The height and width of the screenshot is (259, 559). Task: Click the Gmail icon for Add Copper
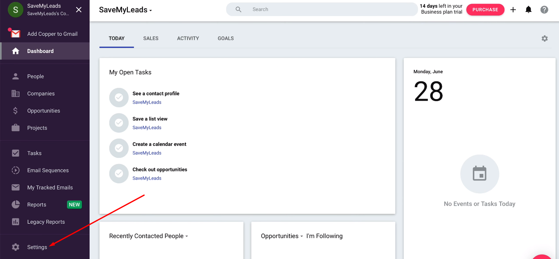(x=16, y=34)
